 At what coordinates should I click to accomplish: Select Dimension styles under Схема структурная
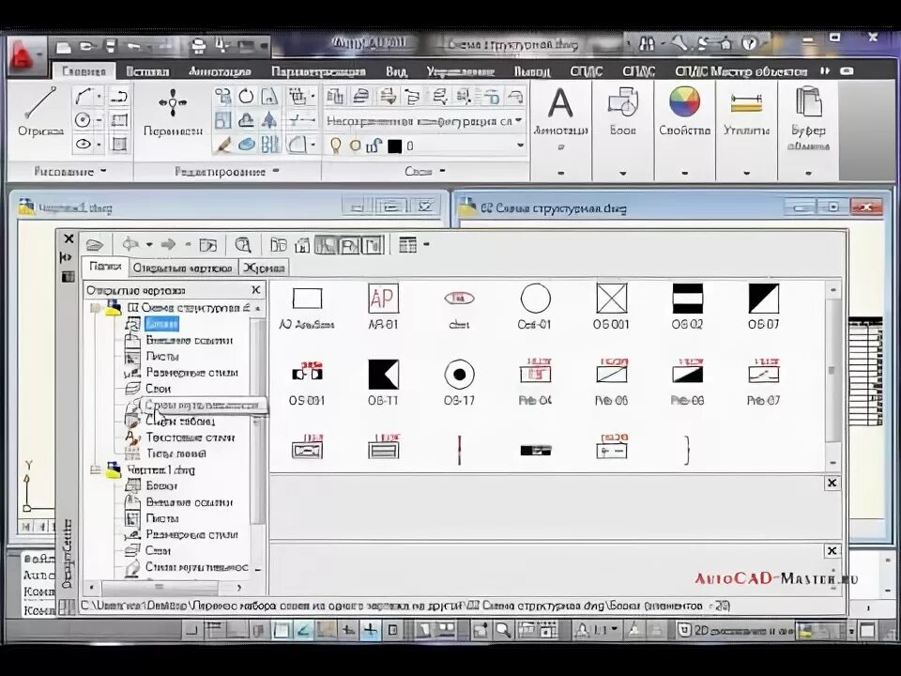[x=191, y=373]
